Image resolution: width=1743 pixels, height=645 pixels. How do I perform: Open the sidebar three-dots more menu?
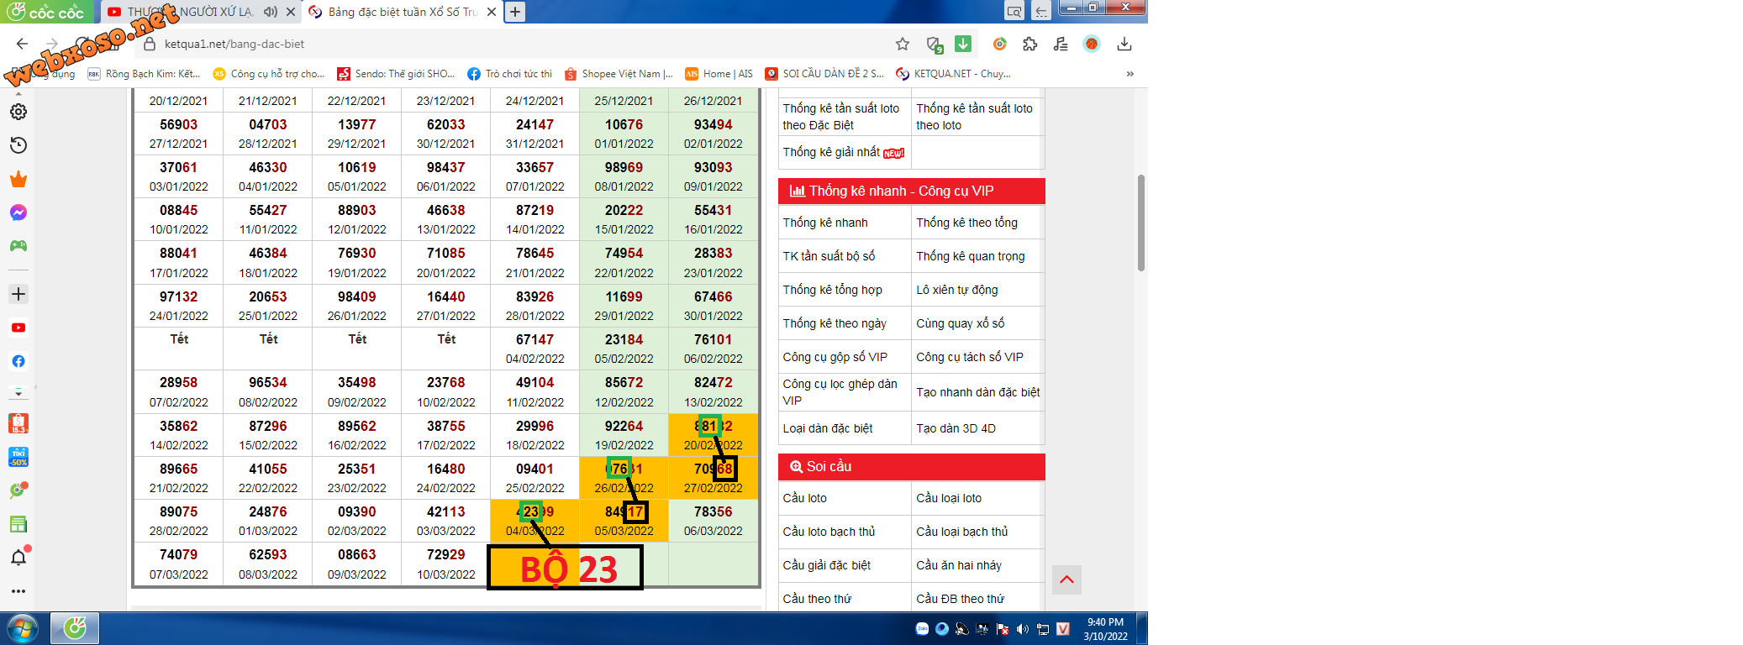tap(18, 591)
